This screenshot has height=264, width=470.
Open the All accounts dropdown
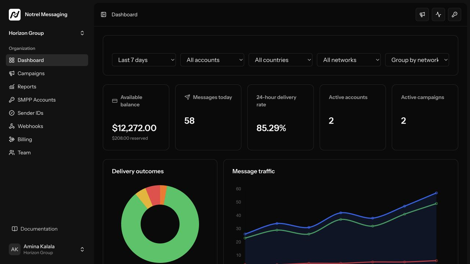point(212,60)
